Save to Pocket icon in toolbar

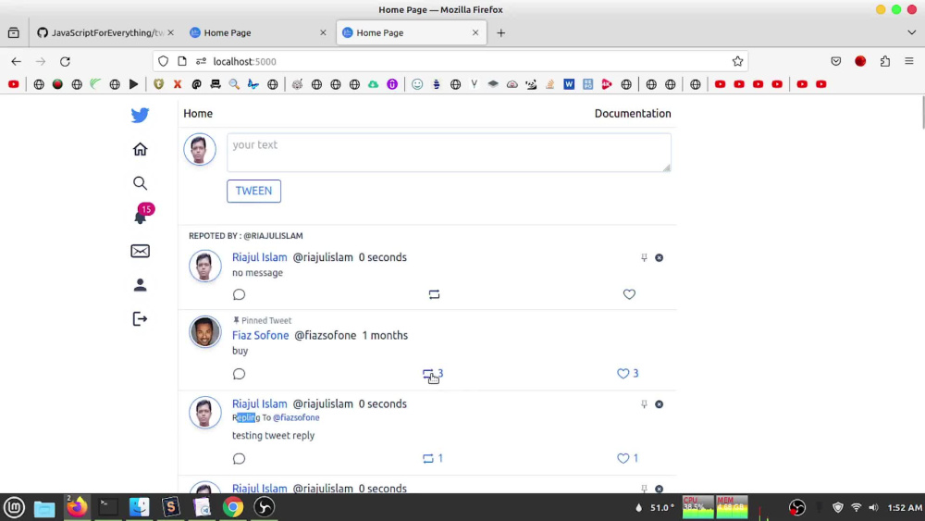click(836, 61)
